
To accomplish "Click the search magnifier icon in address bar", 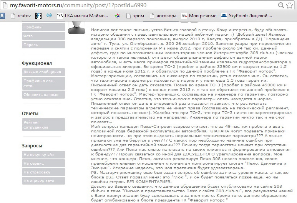I will (281, 5).
